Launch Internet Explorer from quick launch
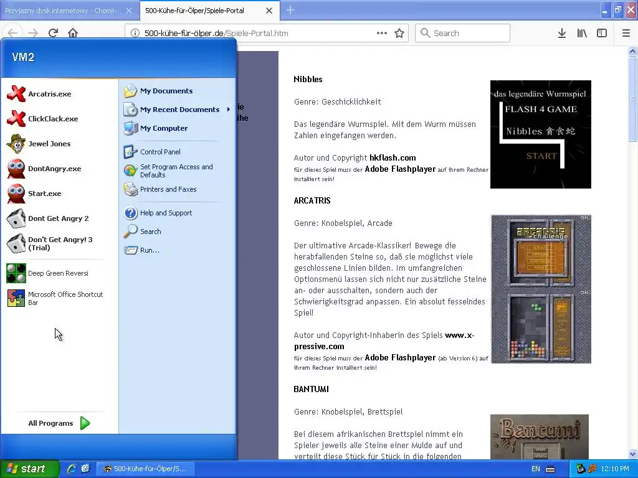The image size is (638, 478). pos(72,469)
